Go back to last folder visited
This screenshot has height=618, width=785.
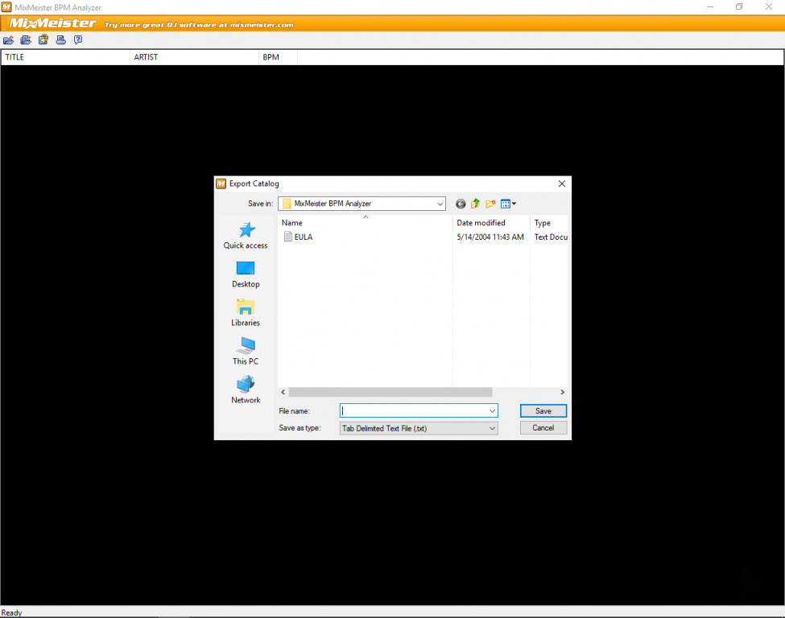[461, 204]
